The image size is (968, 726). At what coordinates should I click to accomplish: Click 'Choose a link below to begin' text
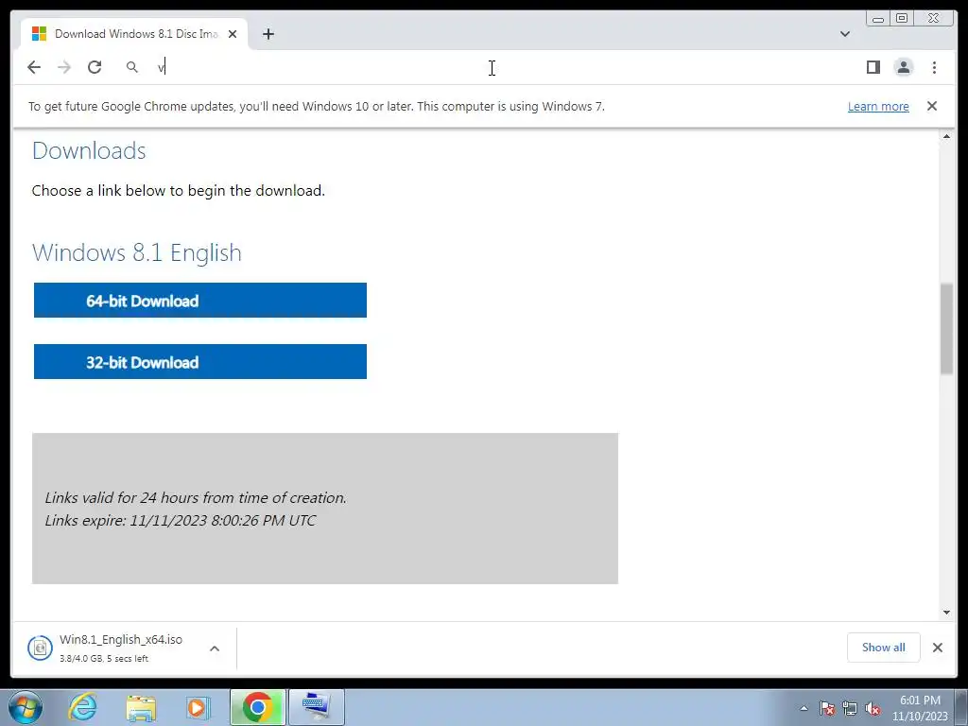(179, 190)
